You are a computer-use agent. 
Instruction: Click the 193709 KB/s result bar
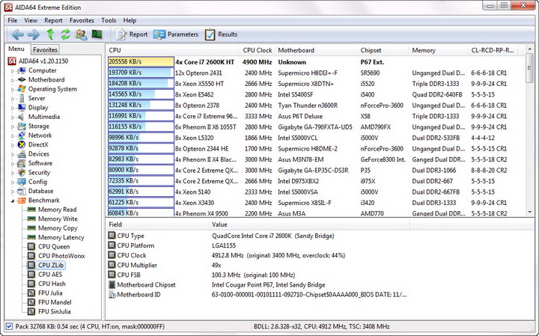pyautogui.click(x=141, y=73)
